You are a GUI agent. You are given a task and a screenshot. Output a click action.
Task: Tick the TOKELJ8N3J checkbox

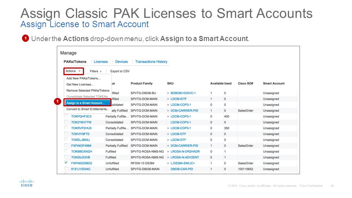click(x=66, y=139)
